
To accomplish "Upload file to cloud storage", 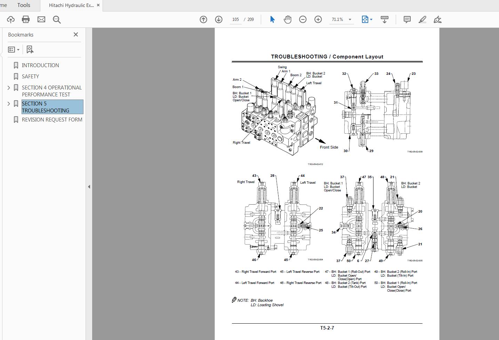I will click(10, 19).
